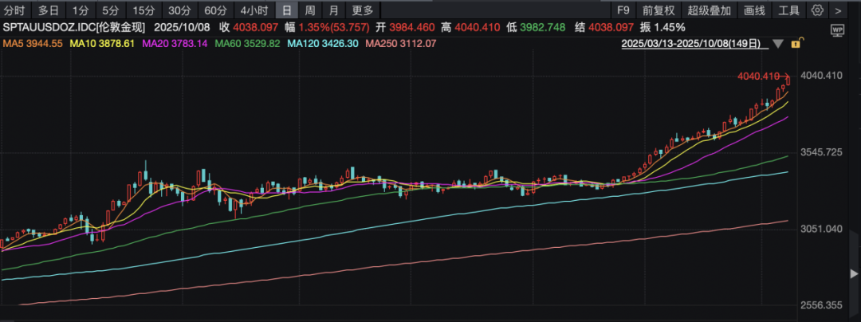Screen dimensions: 861x322
Task: Click the WP monitor icon
Action: pyautogui.click(x=837, y=29)
